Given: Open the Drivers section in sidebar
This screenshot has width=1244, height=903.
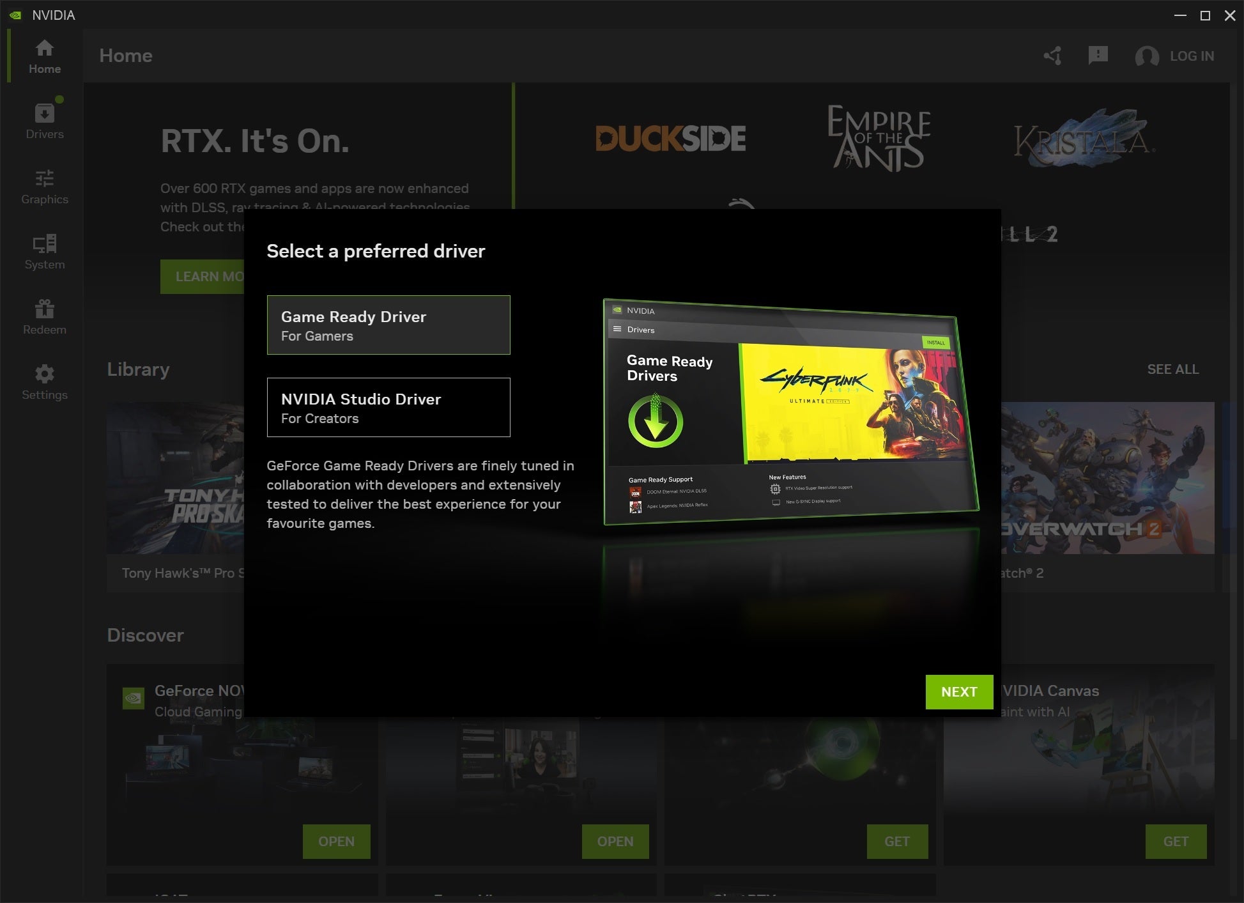Looking at the screenshot, I should (44, 119).
